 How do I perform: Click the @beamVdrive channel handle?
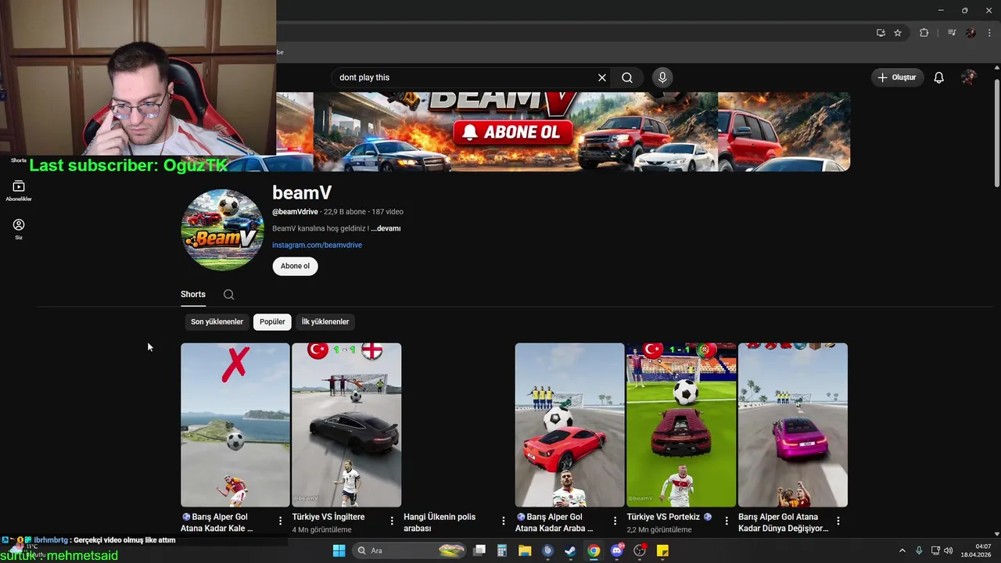click(x=295, y=212)
